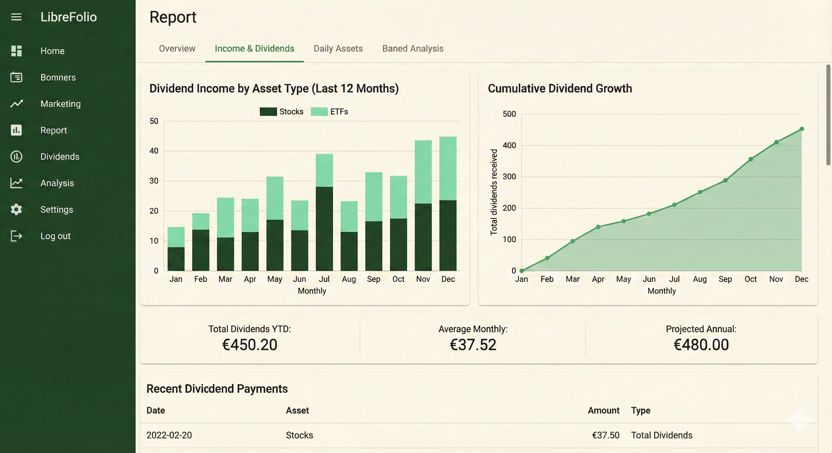Select the Home icon in sidebar

pyautogui.click(x=17, y=51)
